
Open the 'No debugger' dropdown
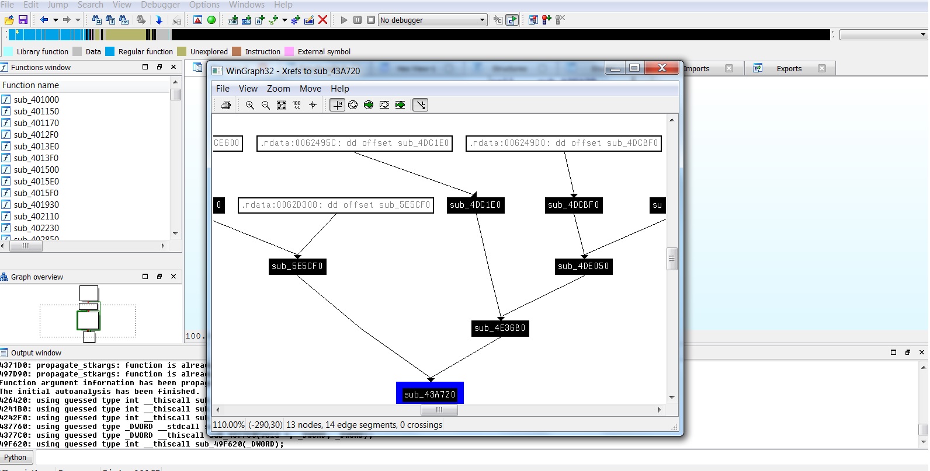(482, 20)
